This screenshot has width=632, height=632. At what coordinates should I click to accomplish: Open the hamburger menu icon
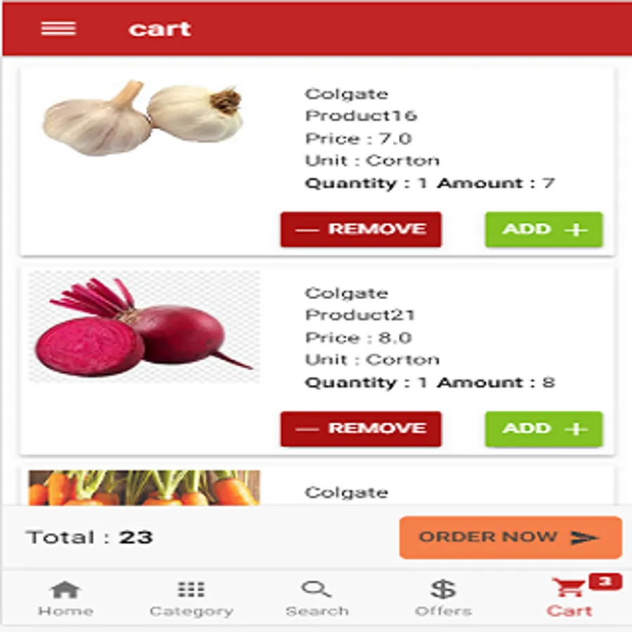[x=58, y=29]
